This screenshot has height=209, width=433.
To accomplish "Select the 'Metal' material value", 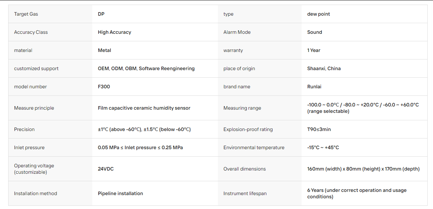I will pos(105,50).
